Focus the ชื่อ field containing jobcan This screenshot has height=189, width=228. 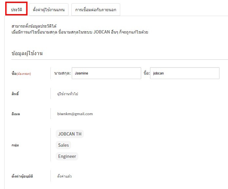(184, 73)
